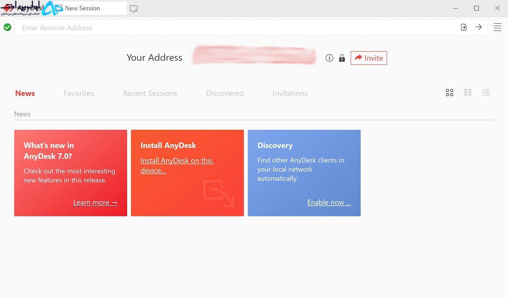The width and height of the screenshot is (508, 298).
Task: Click the padlock access icon
Action: coord(342,58)
